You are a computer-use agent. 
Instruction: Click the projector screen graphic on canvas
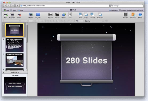(86, 60)
